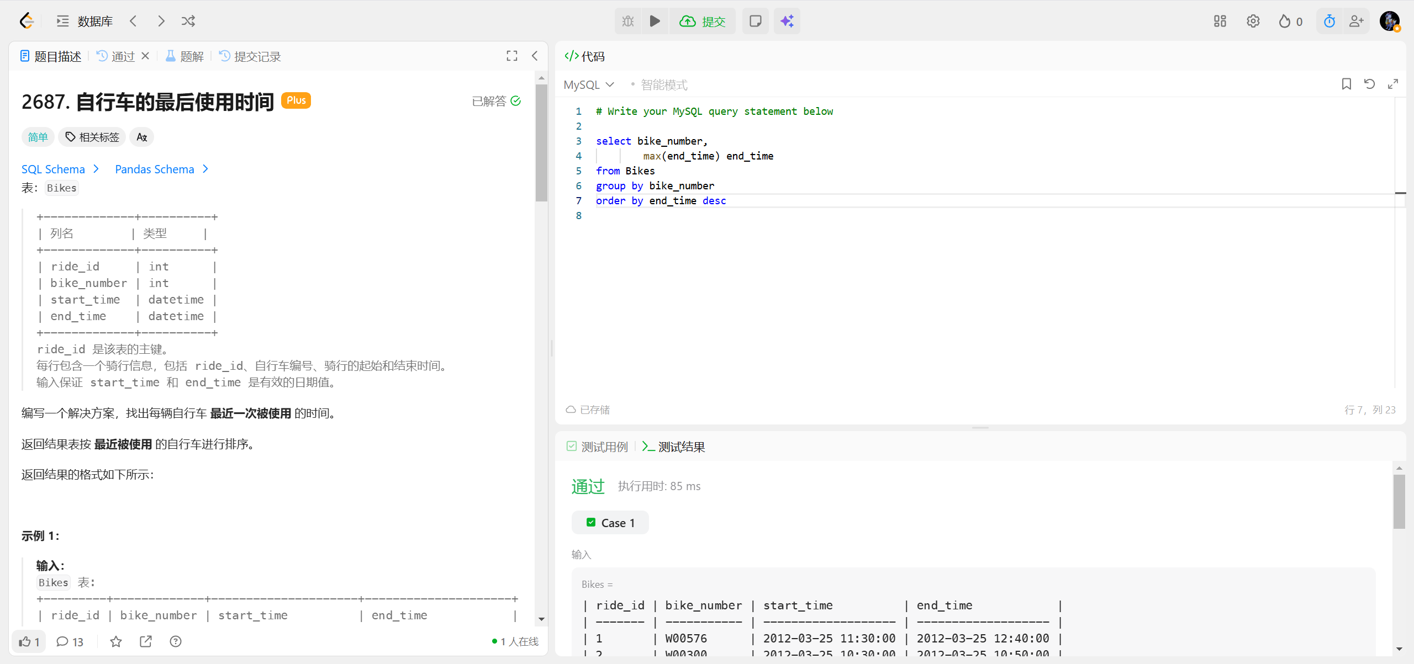The width and height of the screenshot is (1414, 664).
Task: Open the MySQL language dropdown
Action: click(589, 84)
